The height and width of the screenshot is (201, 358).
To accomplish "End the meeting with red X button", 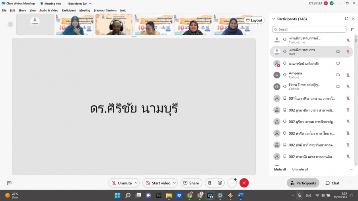I will [244, 183].
